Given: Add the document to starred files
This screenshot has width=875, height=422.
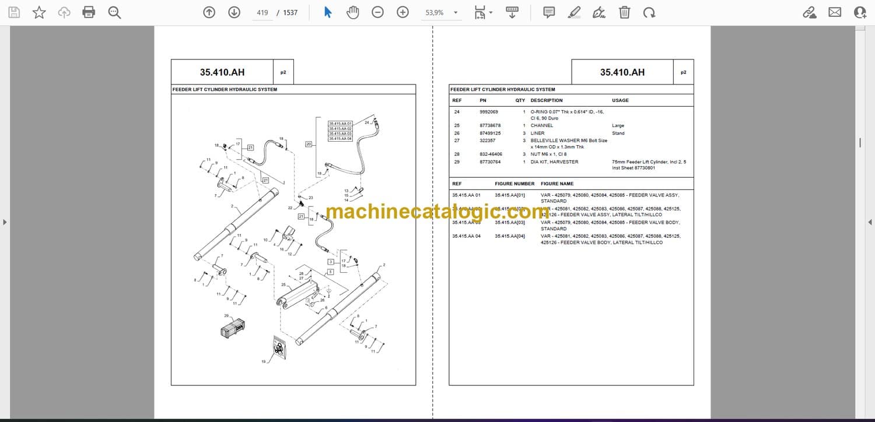Looking at the screenshot, I should (x=39, y=12).
